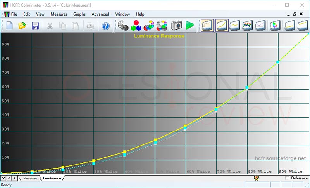Measure primary colors with RGB spheres icon

(x=136, y=25)
